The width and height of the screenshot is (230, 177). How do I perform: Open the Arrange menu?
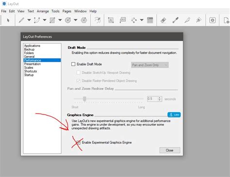click(43, 11)
